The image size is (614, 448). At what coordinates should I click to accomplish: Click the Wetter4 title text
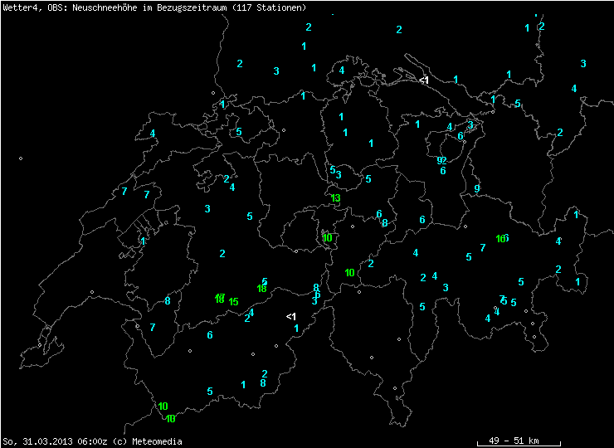tap(17, 7)
